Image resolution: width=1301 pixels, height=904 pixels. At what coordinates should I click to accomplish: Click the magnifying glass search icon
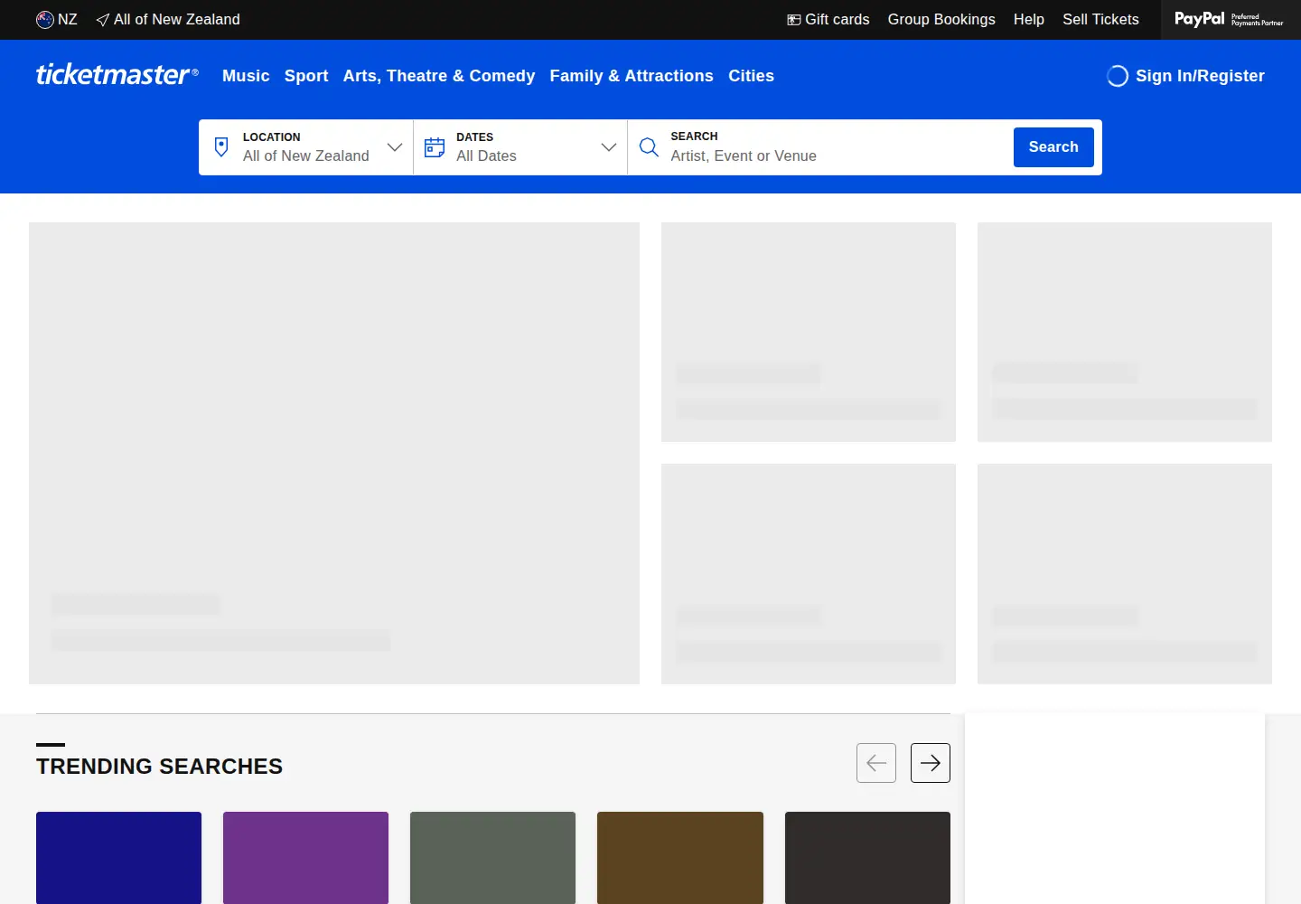[649, 146]
